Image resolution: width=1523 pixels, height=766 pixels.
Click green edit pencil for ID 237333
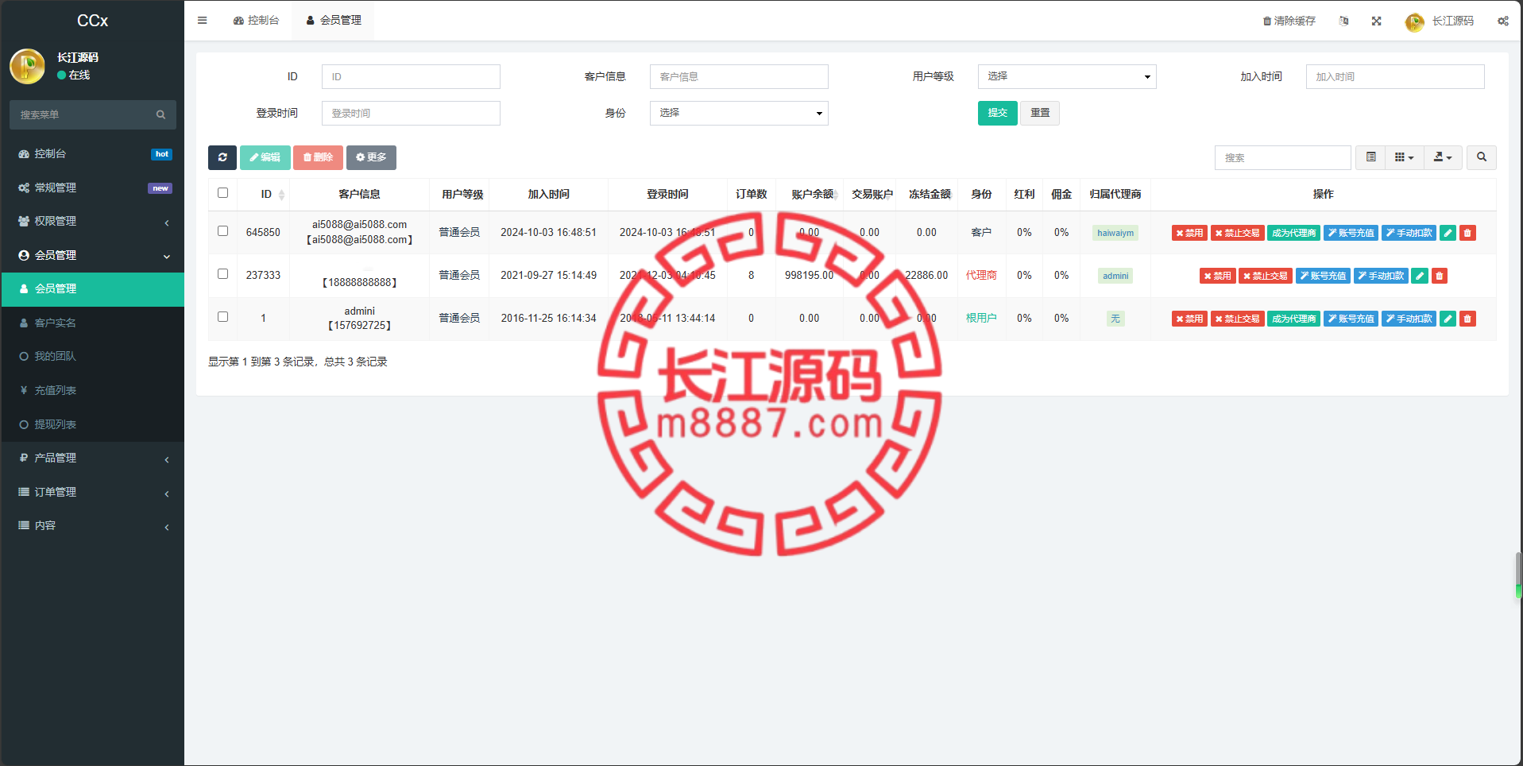[x=1420, y=276]
